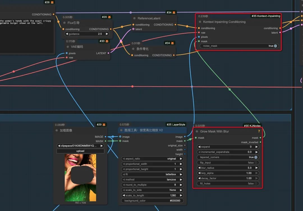The height and width of the screenshot is (211, 303).
Task: Click the masked woman image preview
Action: click(x=80, y=178)
